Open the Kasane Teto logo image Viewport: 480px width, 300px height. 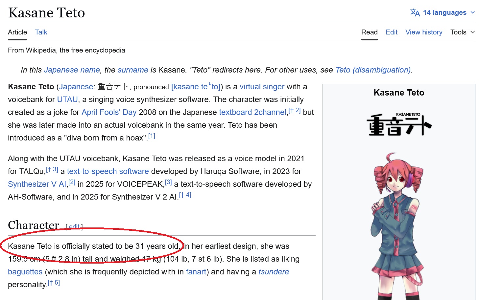coord(399,124)
